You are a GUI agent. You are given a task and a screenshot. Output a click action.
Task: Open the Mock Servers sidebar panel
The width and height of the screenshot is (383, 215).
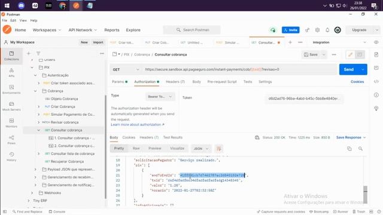[11, 106]
